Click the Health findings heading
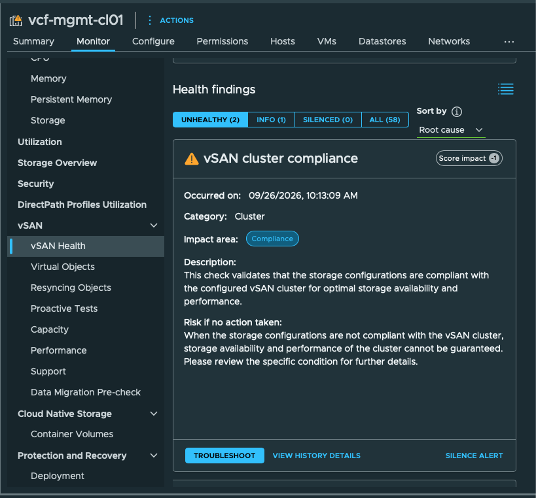Screen dimensions: 536x498 [214, 90]
